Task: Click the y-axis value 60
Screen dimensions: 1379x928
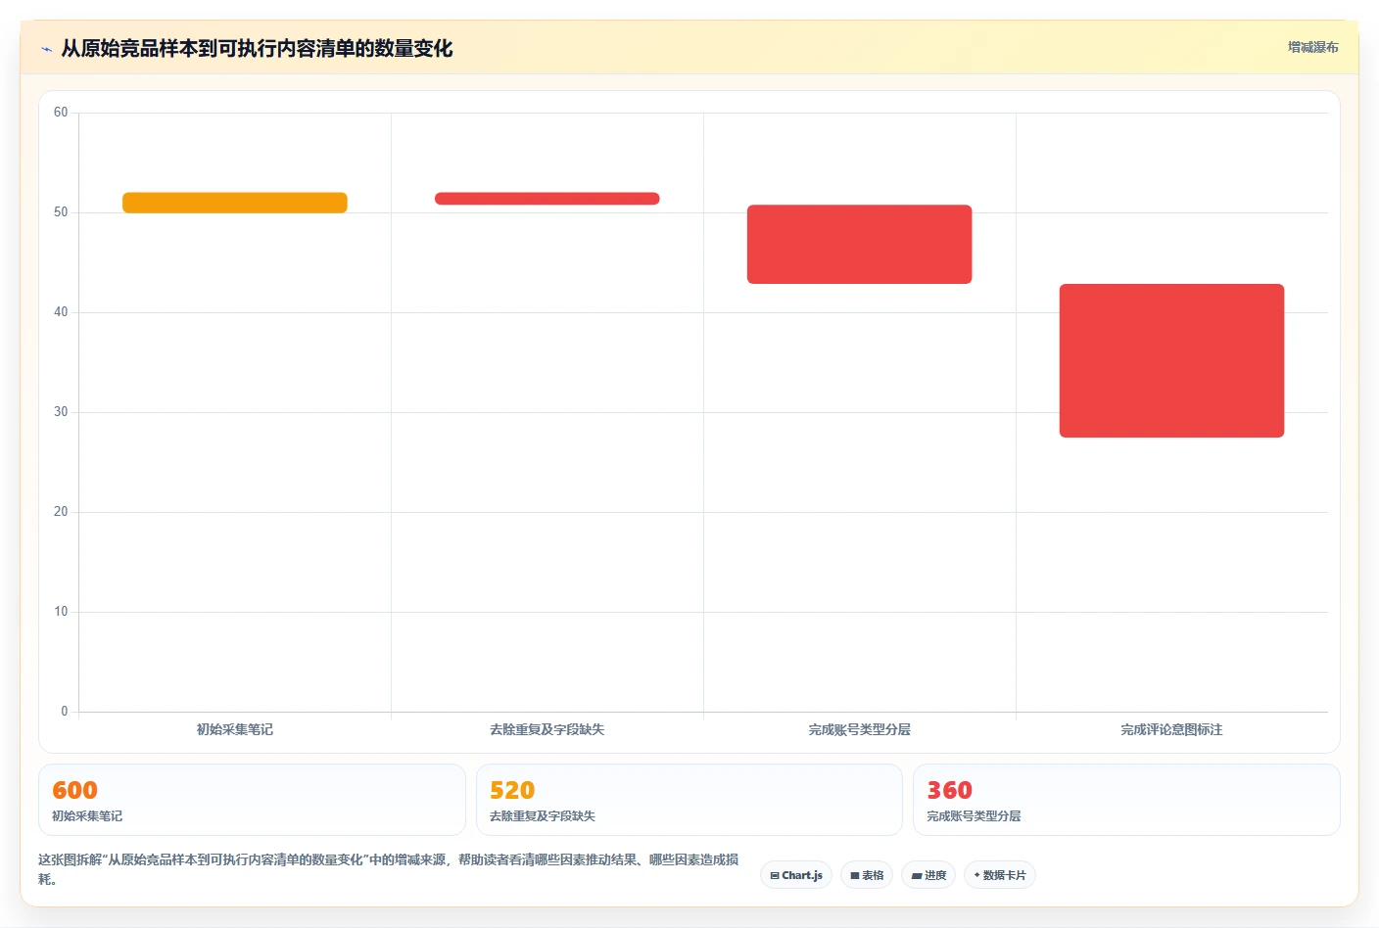Action: 61,113
